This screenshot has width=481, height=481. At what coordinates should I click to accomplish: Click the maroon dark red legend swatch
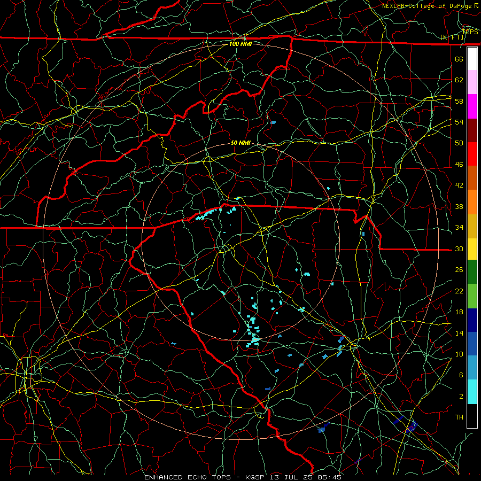(472, 130)
